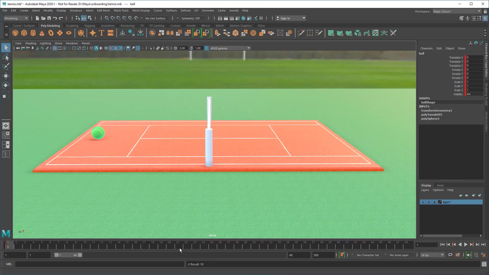The image size is (489, 275).
Task: Toggle viewport grid display
Action: point(55,48)
